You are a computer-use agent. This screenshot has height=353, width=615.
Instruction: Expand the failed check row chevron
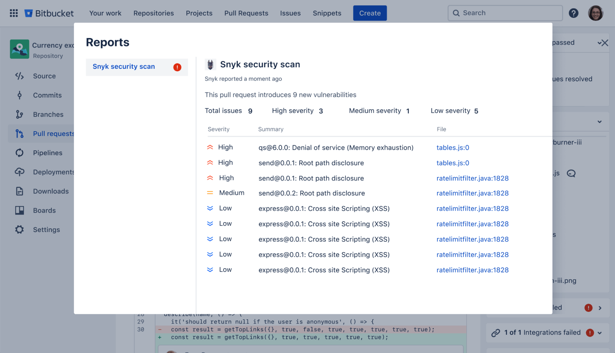[x=600, y=307]
